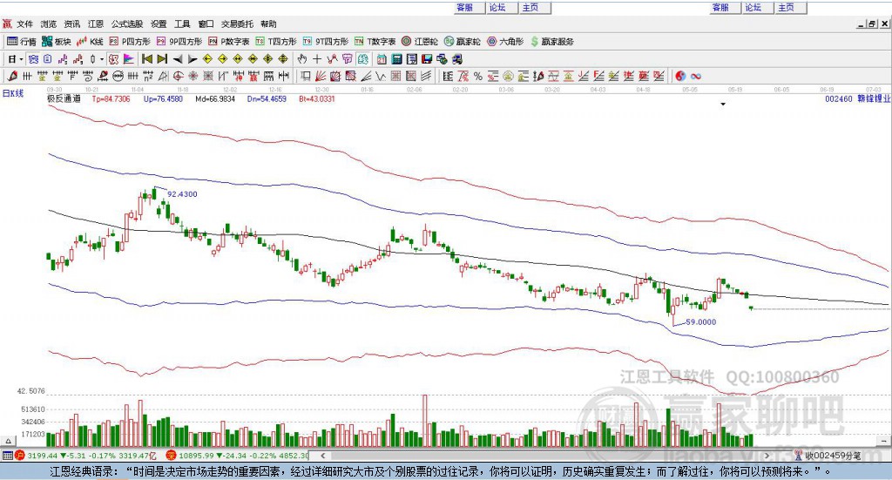The height and width of the screenshot is (480, 892).
Task: Click the second 主页 link
Action: 786,7
